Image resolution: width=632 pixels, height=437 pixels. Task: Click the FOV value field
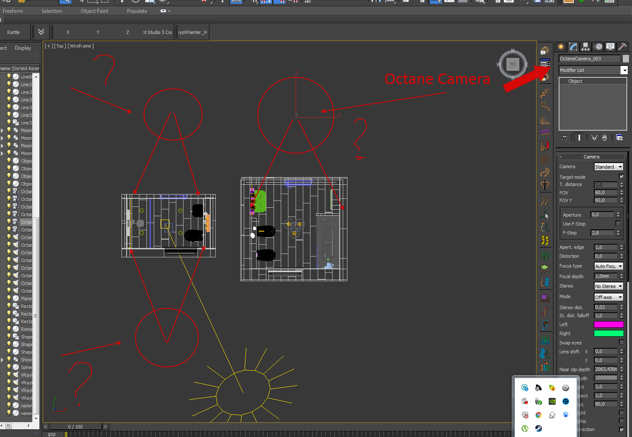point(606,192)
